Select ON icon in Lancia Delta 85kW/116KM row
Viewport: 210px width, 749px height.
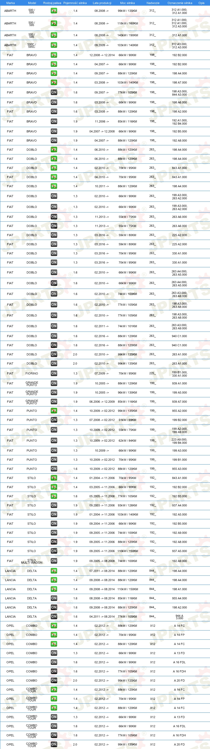(x=54, y=598)
